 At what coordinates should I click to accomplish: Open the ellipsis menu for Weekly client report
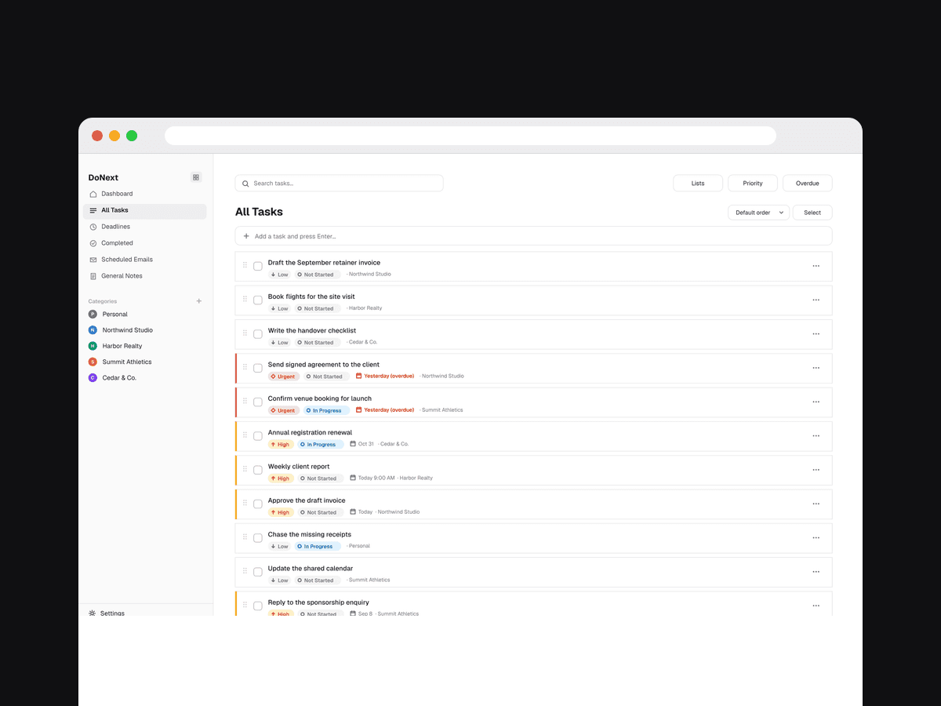816,470
